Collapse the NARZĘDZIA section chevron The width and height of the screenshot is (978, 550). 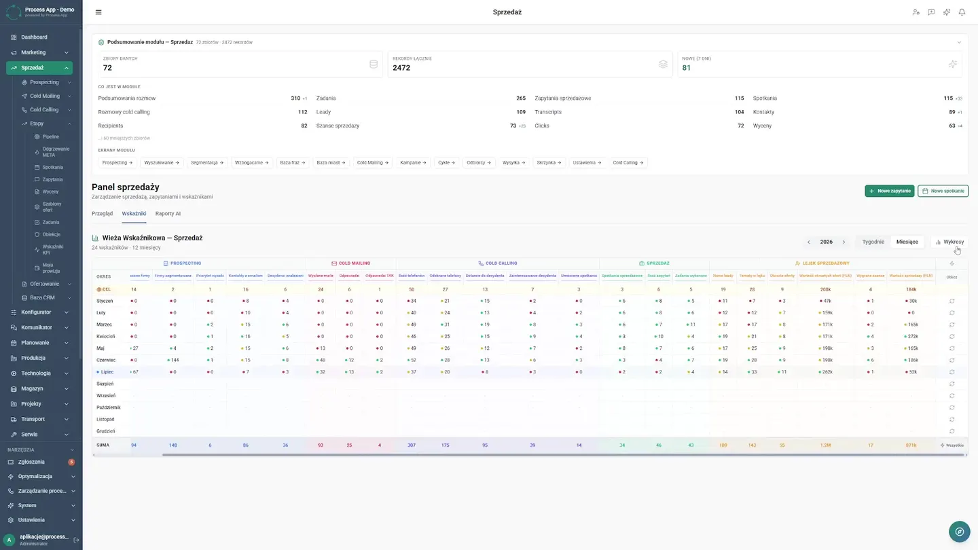pyautogui.click(x=73, y=450)
